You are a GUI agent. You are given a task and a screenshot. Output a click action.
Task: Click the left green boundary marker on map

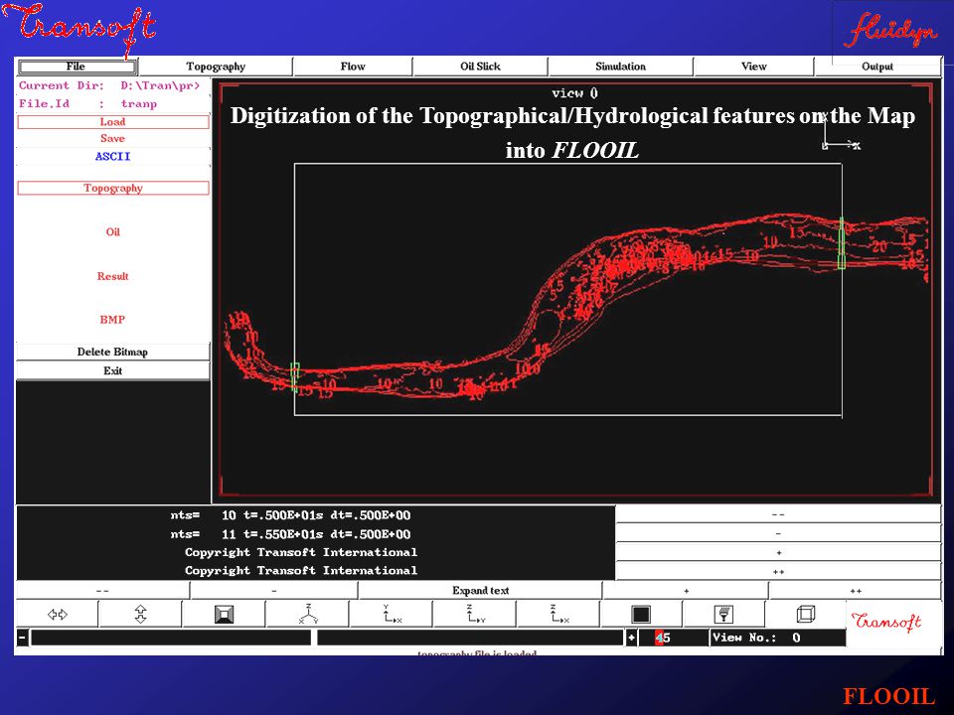pos(294,376)
